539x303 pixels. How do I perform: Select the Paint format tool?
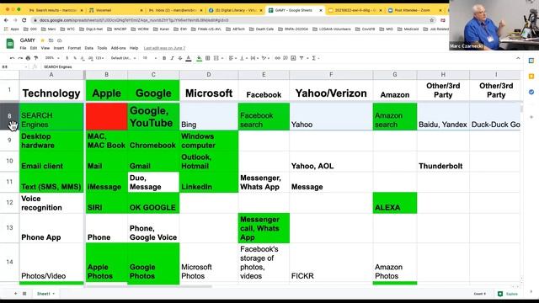pos(35,58)
